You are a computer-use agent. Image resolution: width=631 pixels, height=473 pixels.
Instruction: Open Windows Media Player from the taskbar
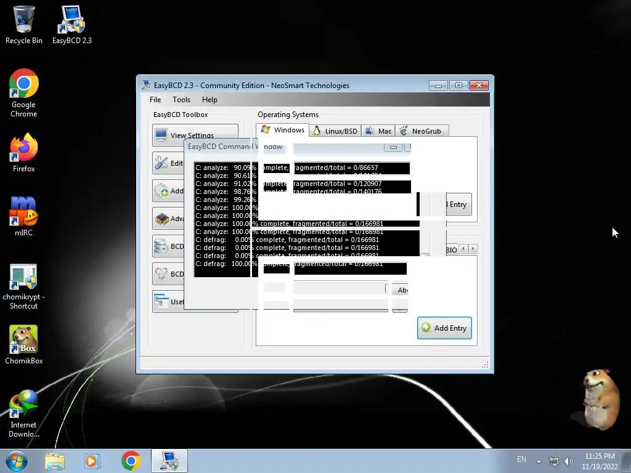[x=92, y=461]
